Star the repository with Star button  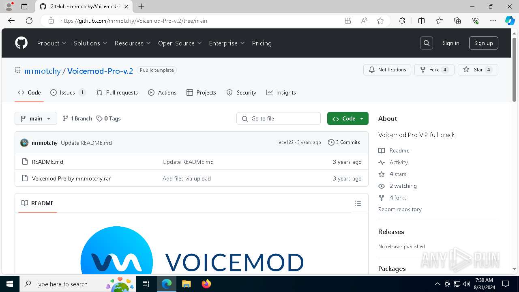[478, 70]
